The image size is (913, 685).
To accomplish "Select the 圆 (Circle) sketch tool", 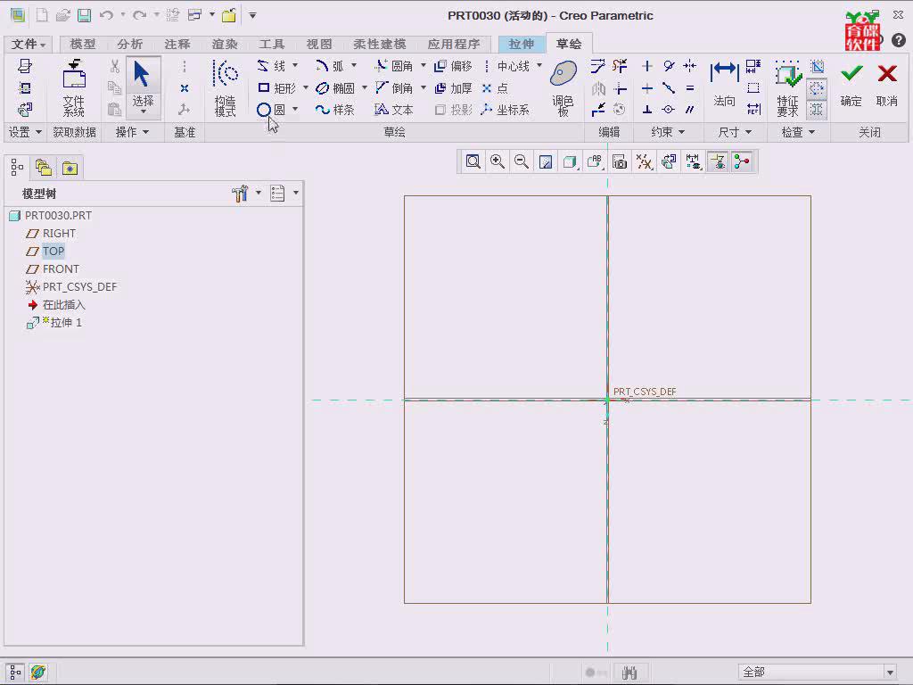I will click(x=271, y=110).
